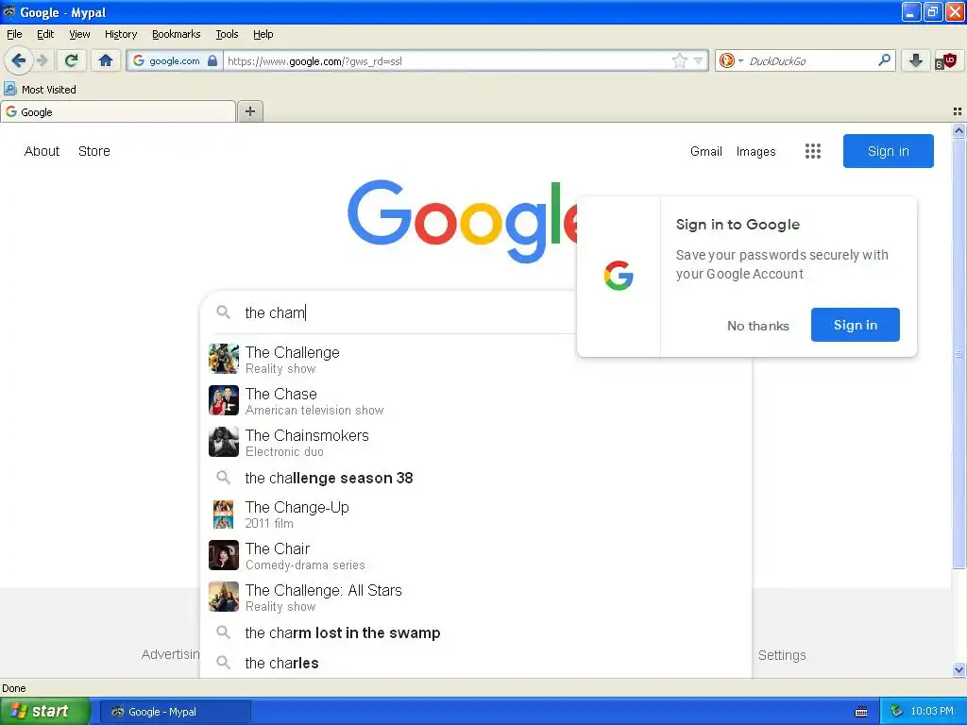
Task: Click the search magnifier in DuckDuckGo box
Action: coord(884,60)
